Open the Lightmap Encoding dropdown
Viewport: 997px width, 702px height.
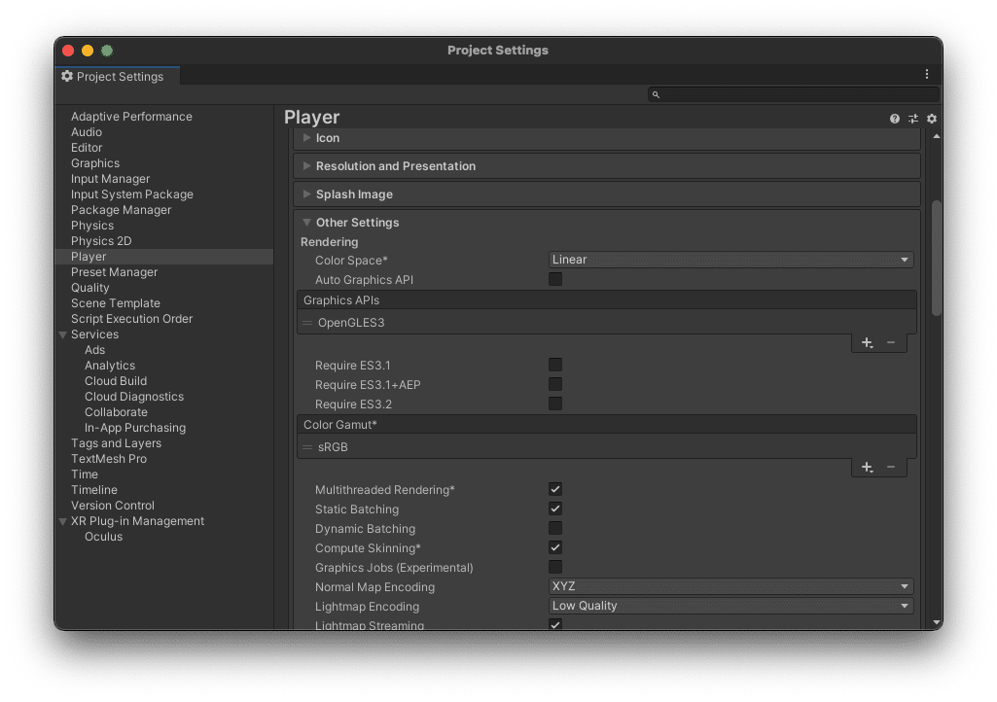tap(730, 606)
